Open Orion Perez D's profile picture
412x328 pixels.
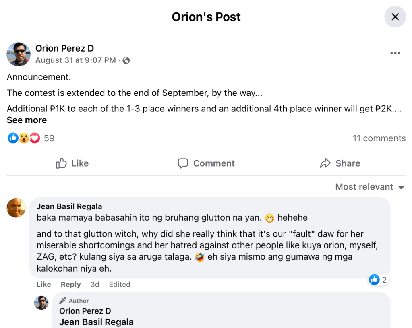(x=19, y=54)
